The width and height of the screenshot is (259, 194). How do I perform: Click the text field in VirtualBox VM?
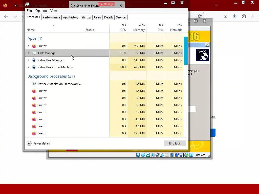(192, 109)
